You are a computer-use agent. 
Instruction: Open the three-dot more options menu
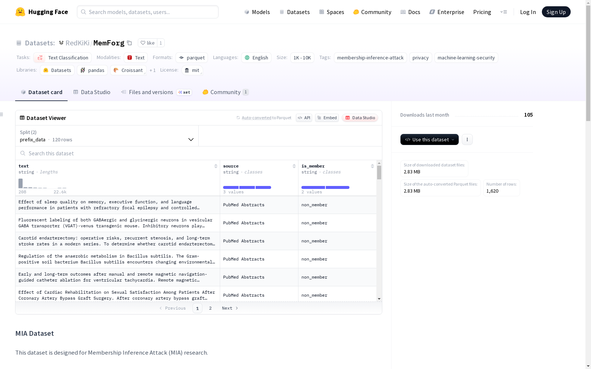[467, 139]
